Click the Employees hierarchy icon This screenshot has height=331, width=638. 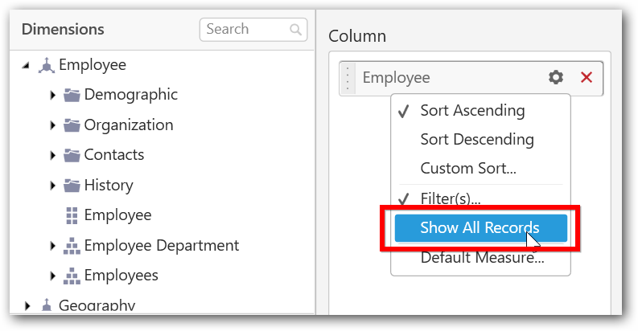pos(72,276)
